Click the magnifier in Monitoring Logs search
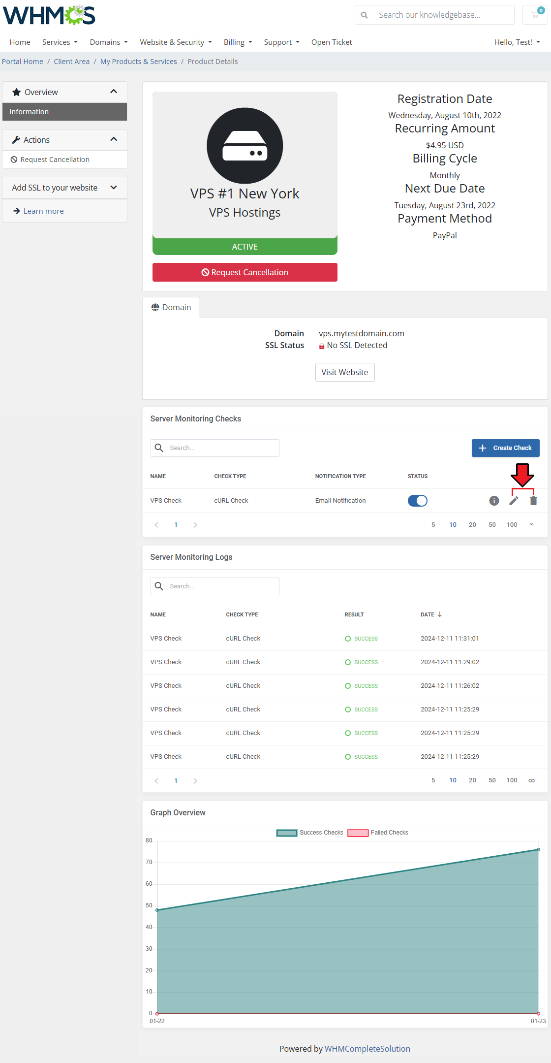This screenshot has height=1063, width=551. (159, 586)
